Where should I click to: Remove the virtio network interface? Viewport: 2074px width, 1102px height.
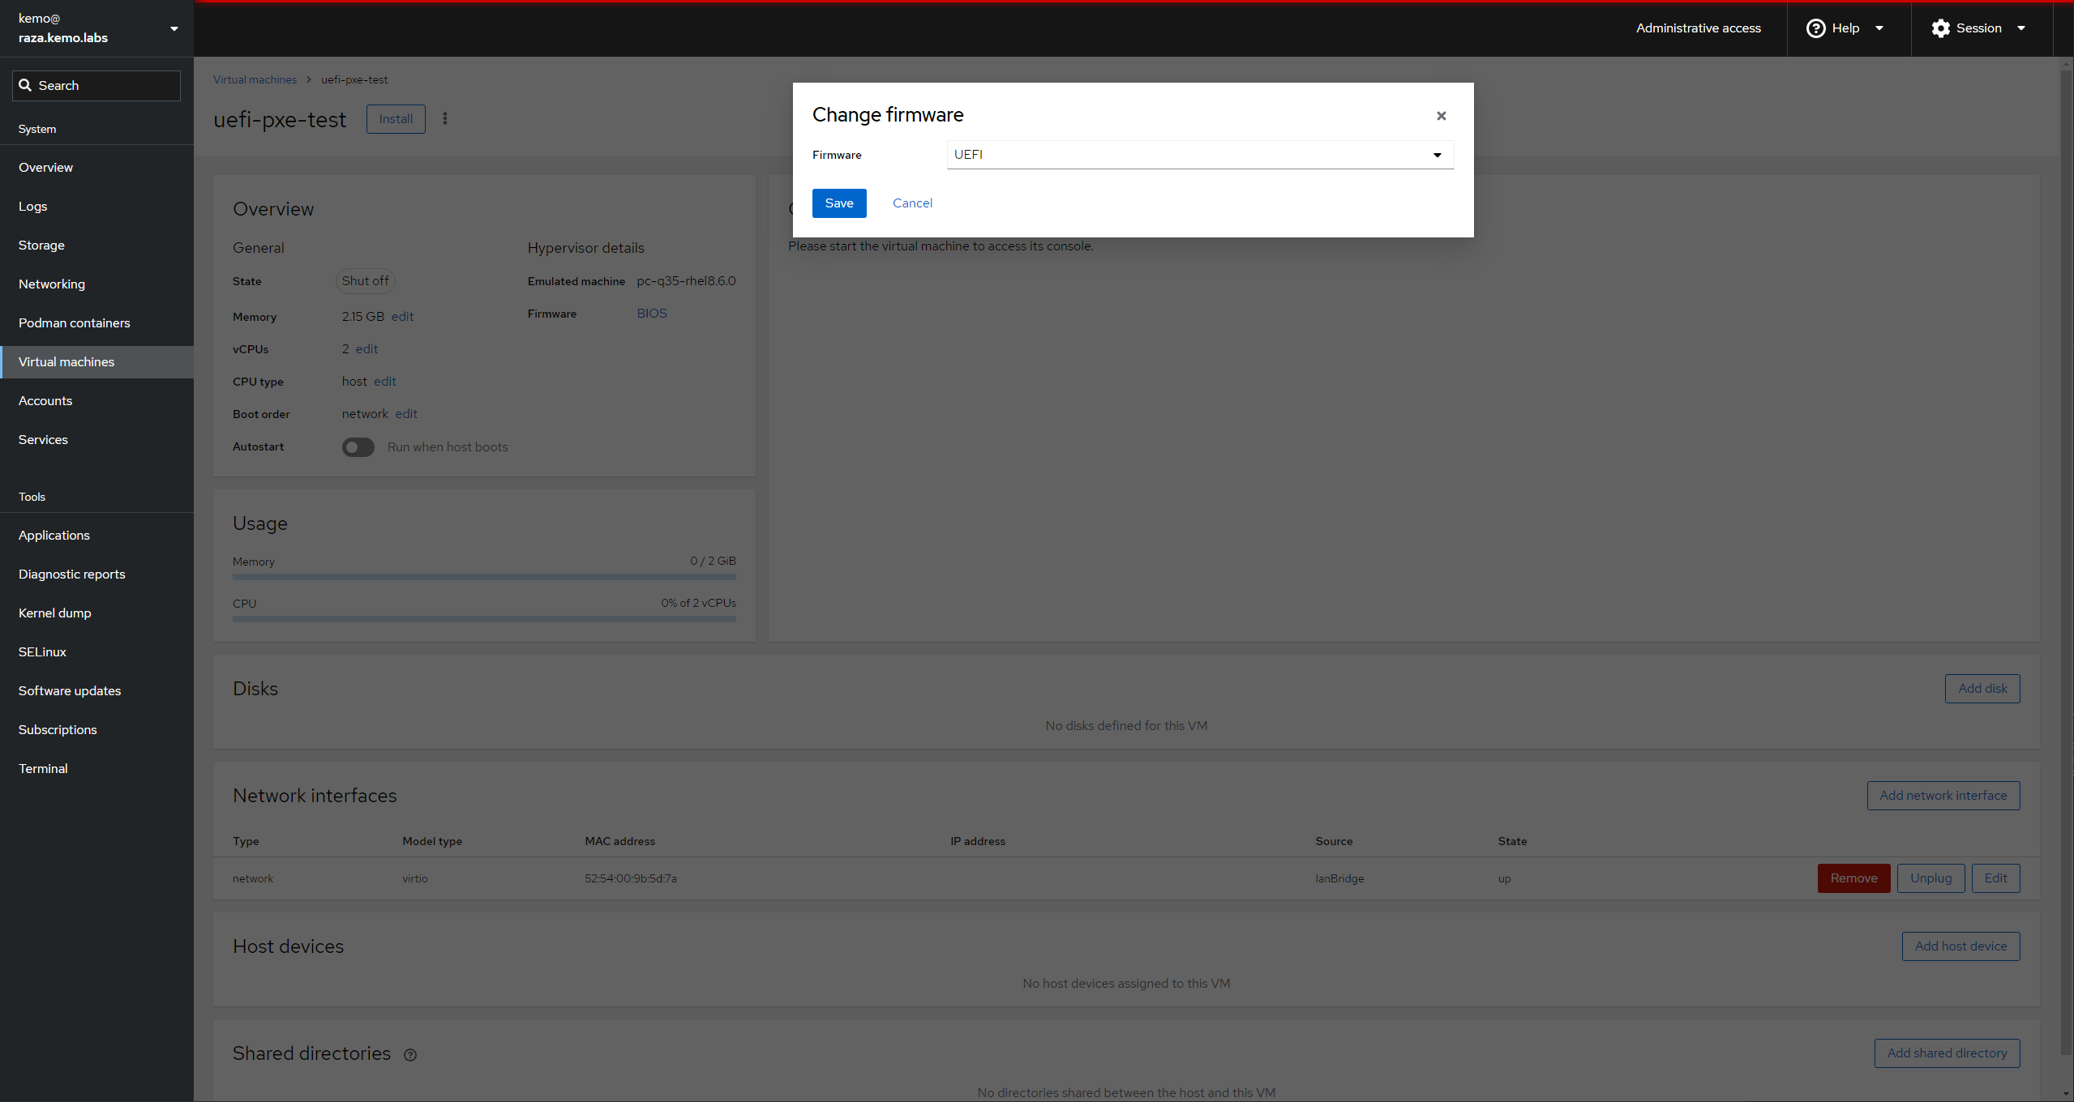[x=1853, y=878]
